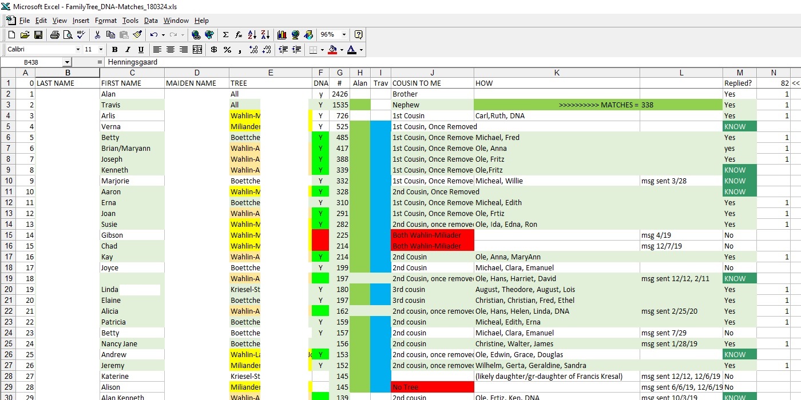Open the Data menu

[x=150, y=21]
